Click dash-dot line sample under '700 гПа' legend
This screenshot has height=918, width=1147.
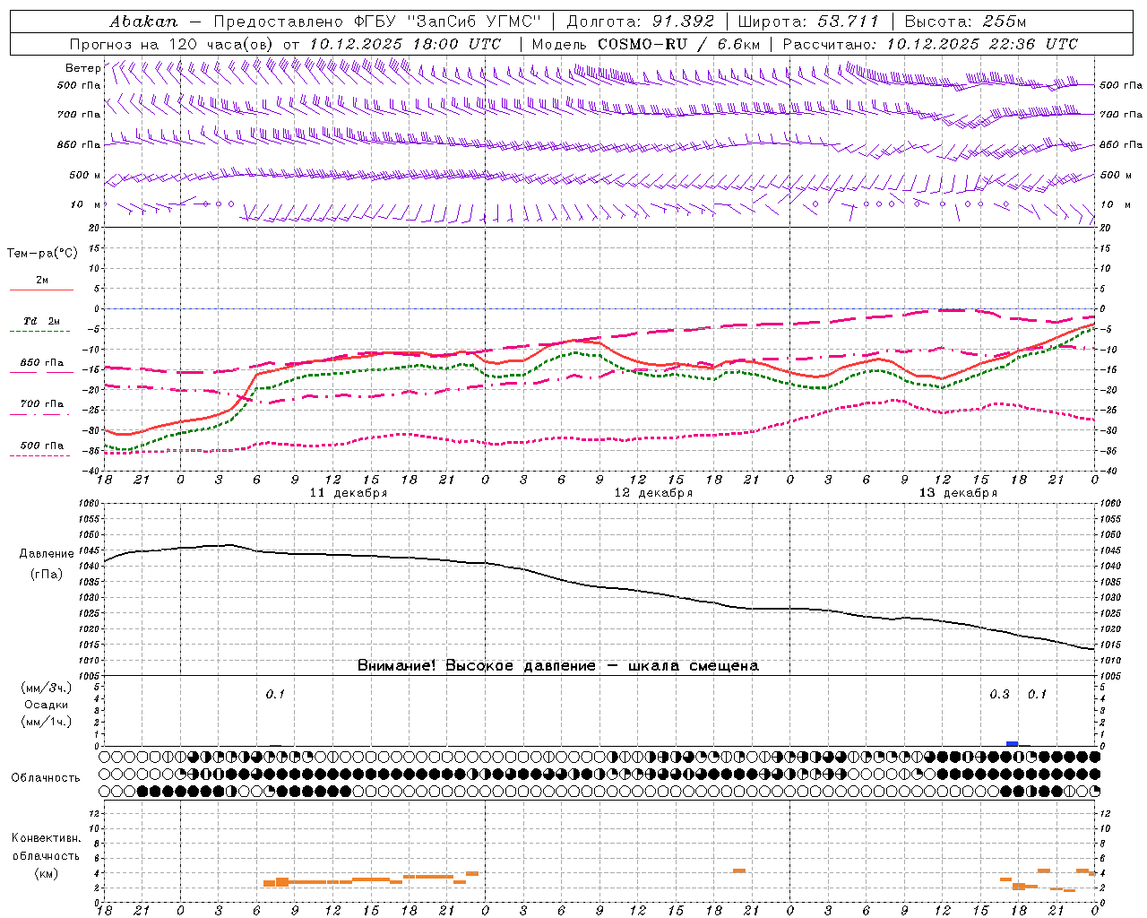(x=39, y=414)
